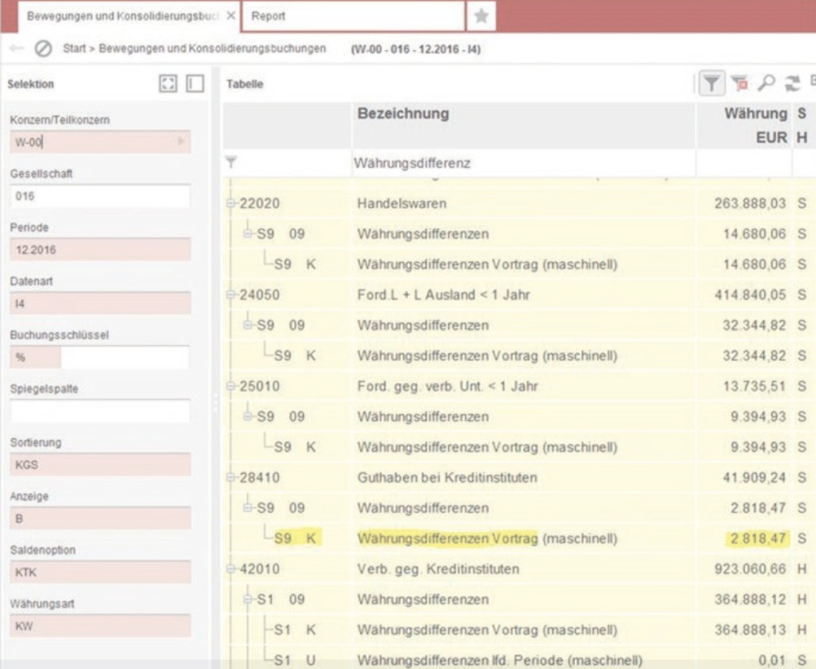This screenshot has height=669, width=816.
Task: Collapse S9 09 node under 28410
Action: pos(249,507)
